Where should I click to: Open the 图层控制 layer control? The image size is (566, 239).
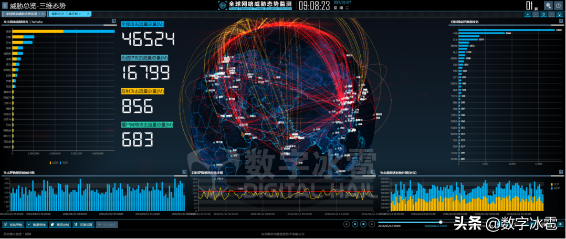tap(60, 224)
